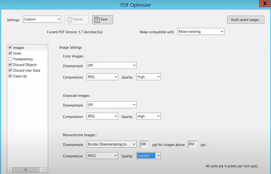Open Monochrome Compression JBIG2 dropdown

click(x=102, y=156)
